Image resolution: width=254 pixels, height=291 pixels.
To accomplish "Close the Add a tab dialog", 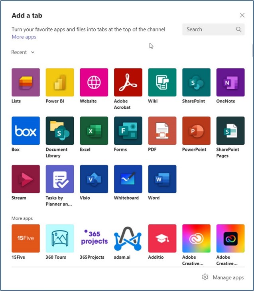I will (242, 15).
